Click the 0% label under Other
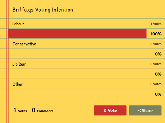 (x=158, y=94)
